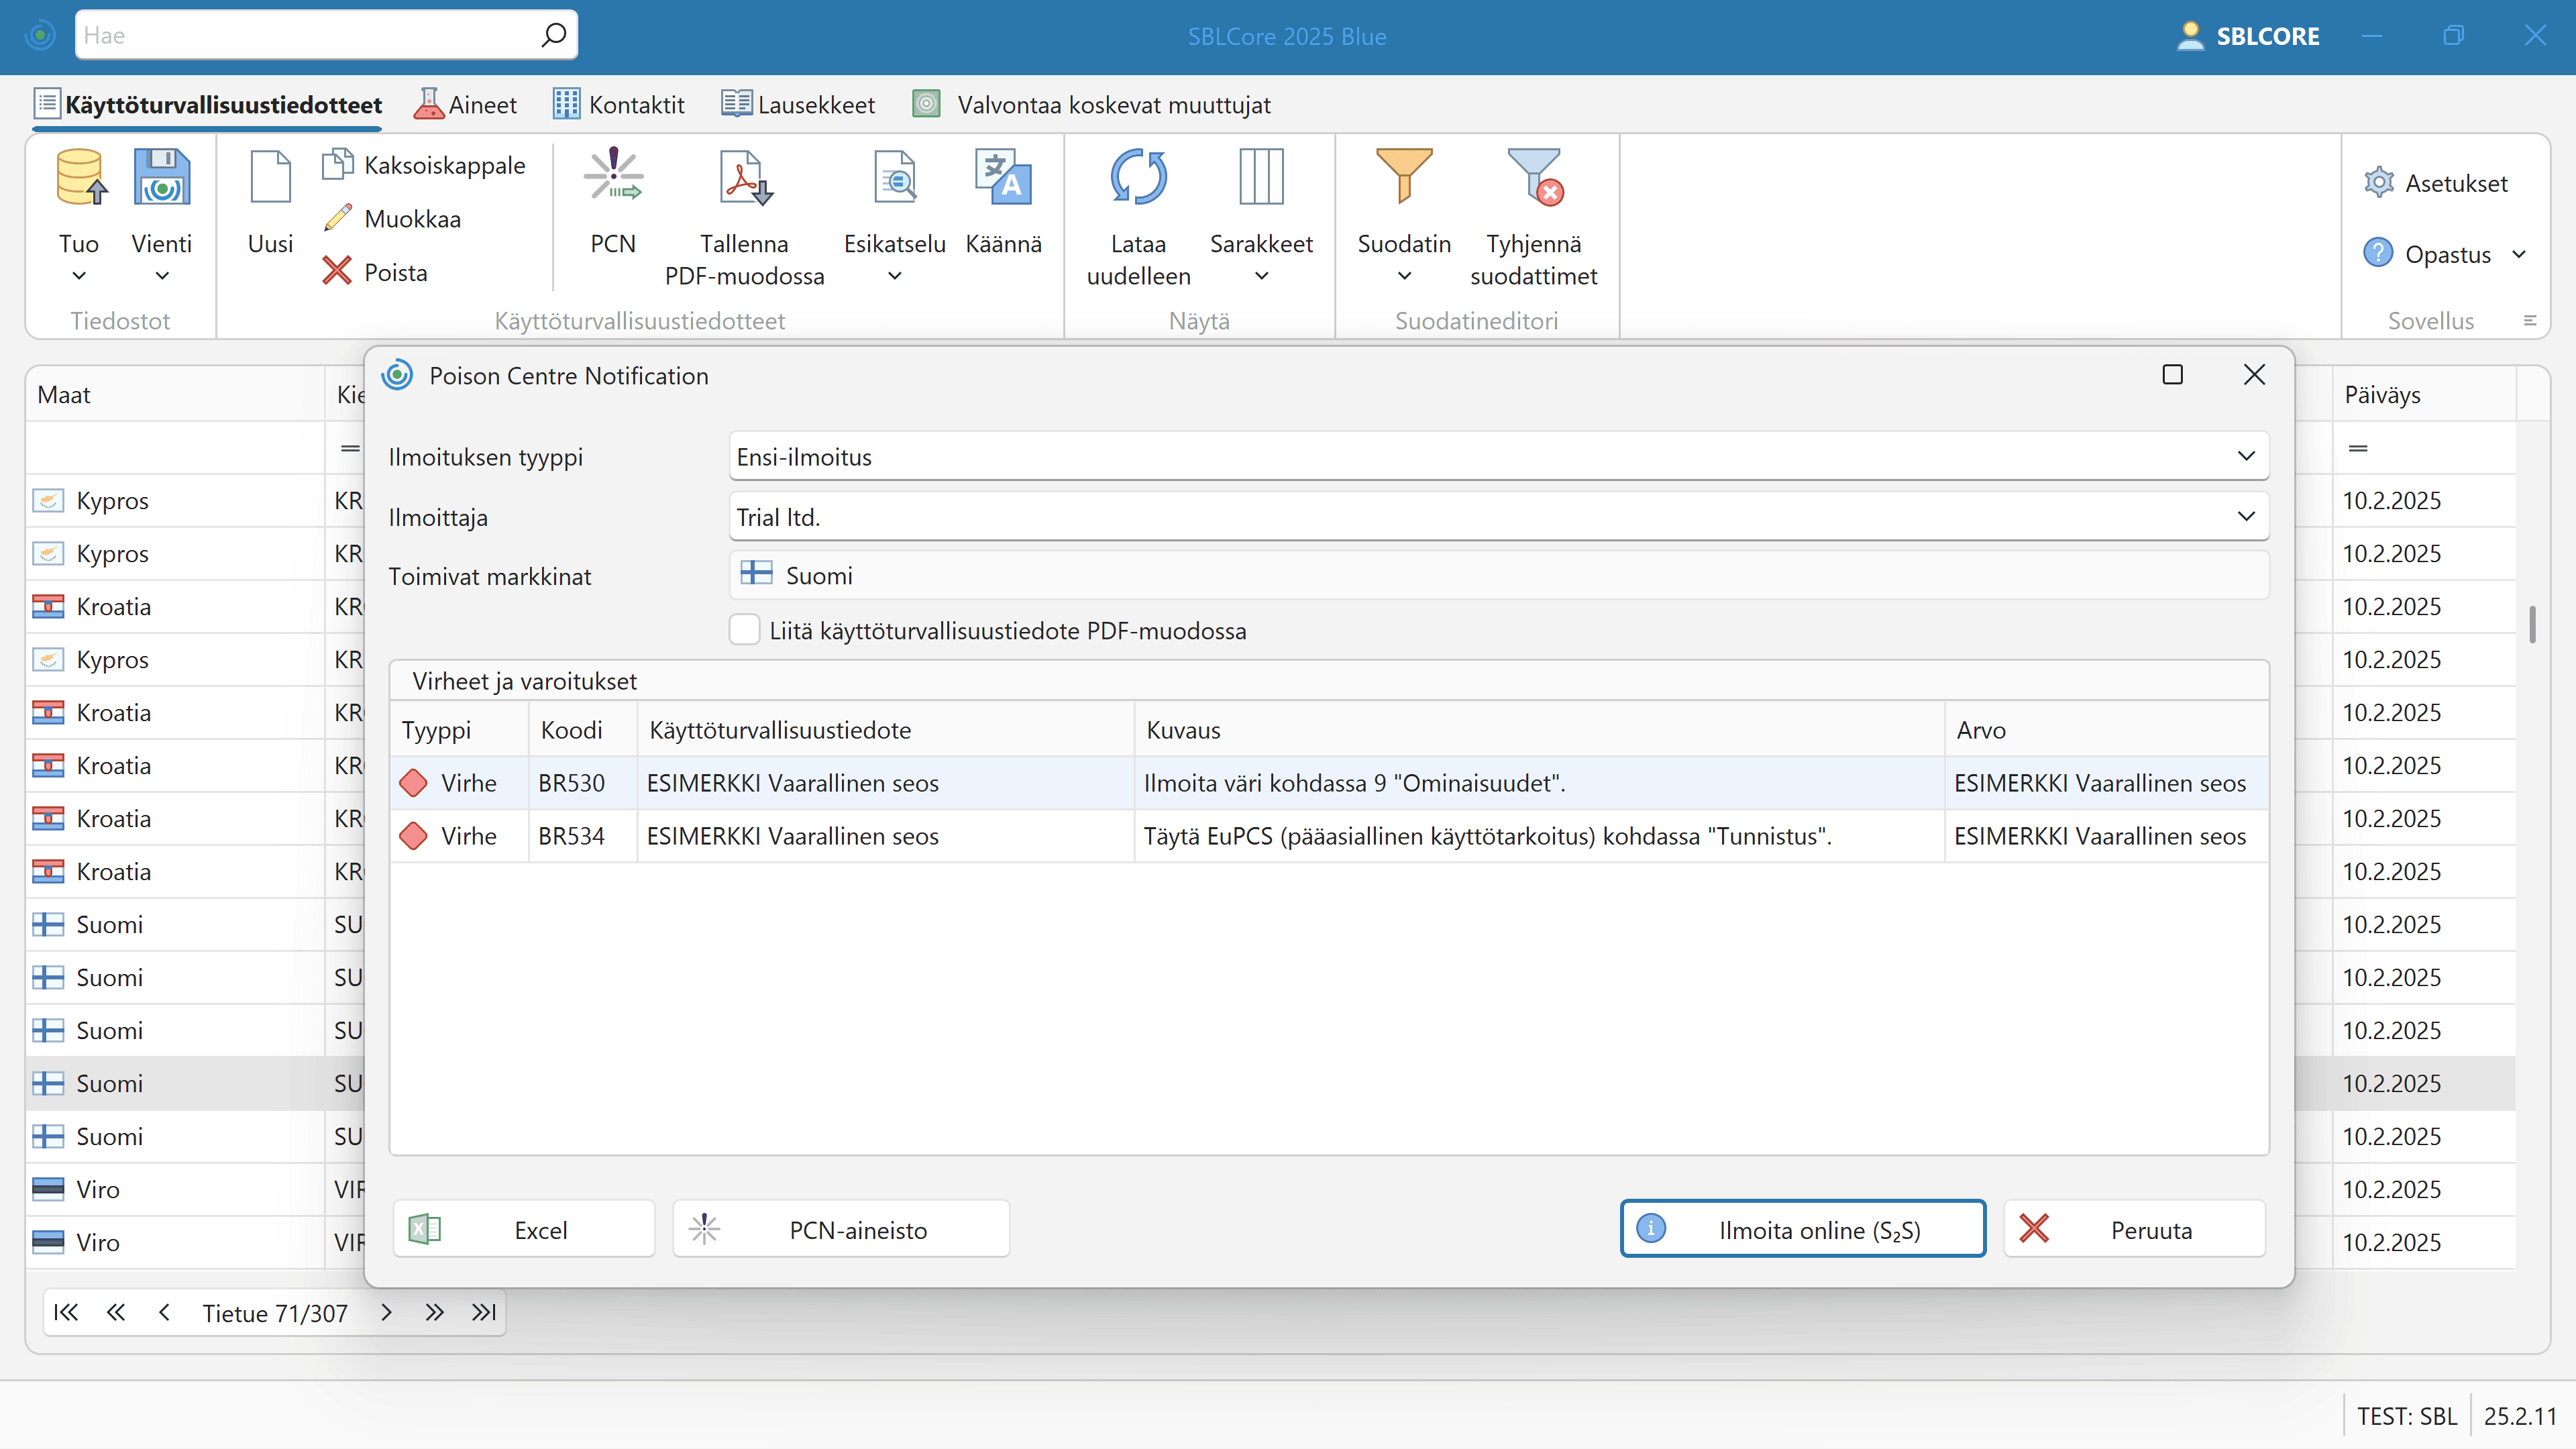This screenshot has width=2576, height=1449.
Task: Expand the Ilmoittaja combo box
Action: (x=2245, y=517)
